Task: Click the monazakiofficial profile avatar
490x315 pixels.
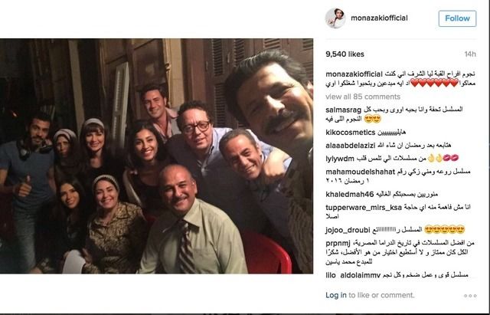Action: (x=335, y=18)
